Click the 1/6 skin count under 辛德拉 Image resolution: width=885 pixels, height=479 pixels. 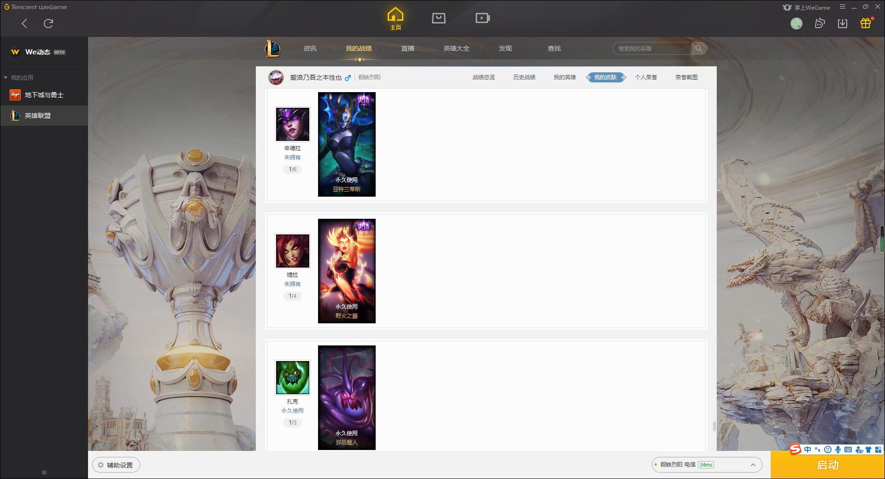point(293,169)
